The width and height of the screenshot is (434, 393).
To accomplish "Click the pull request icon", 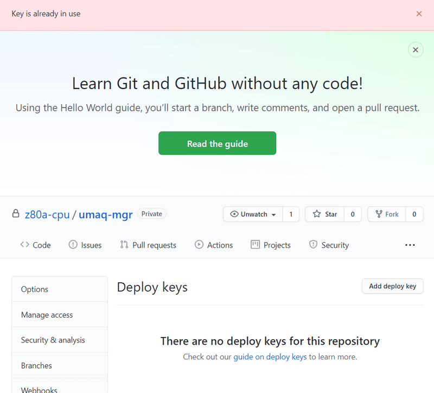I will (124, 245).
